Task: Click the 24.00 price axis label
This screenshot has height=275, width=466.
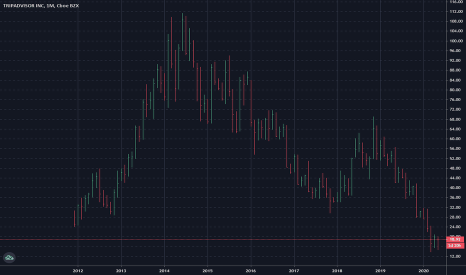Action: tap(456, 227)
